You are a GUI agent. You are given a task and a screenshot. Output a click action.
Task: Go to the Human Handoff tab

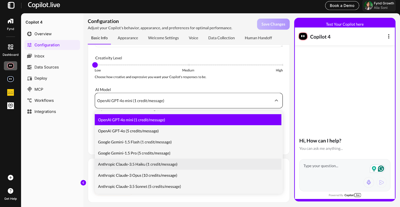pyautogui.click(x=258, y=38)
